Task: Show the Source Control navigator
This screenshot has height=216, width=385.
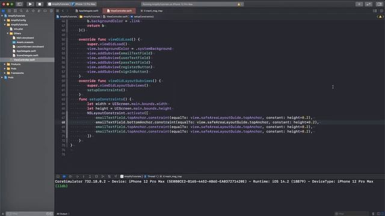Action: coord(9,11)
